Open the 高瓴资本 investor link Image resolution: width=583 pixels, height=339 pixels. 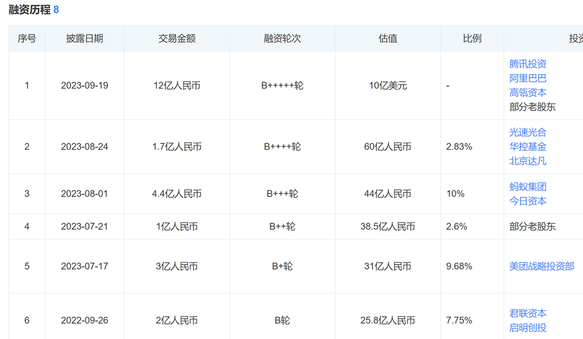point(528,93)
